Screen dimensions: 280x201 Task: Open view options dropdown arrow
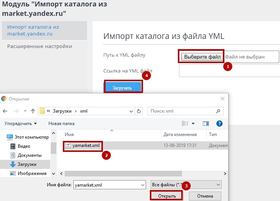pos(193,124)
